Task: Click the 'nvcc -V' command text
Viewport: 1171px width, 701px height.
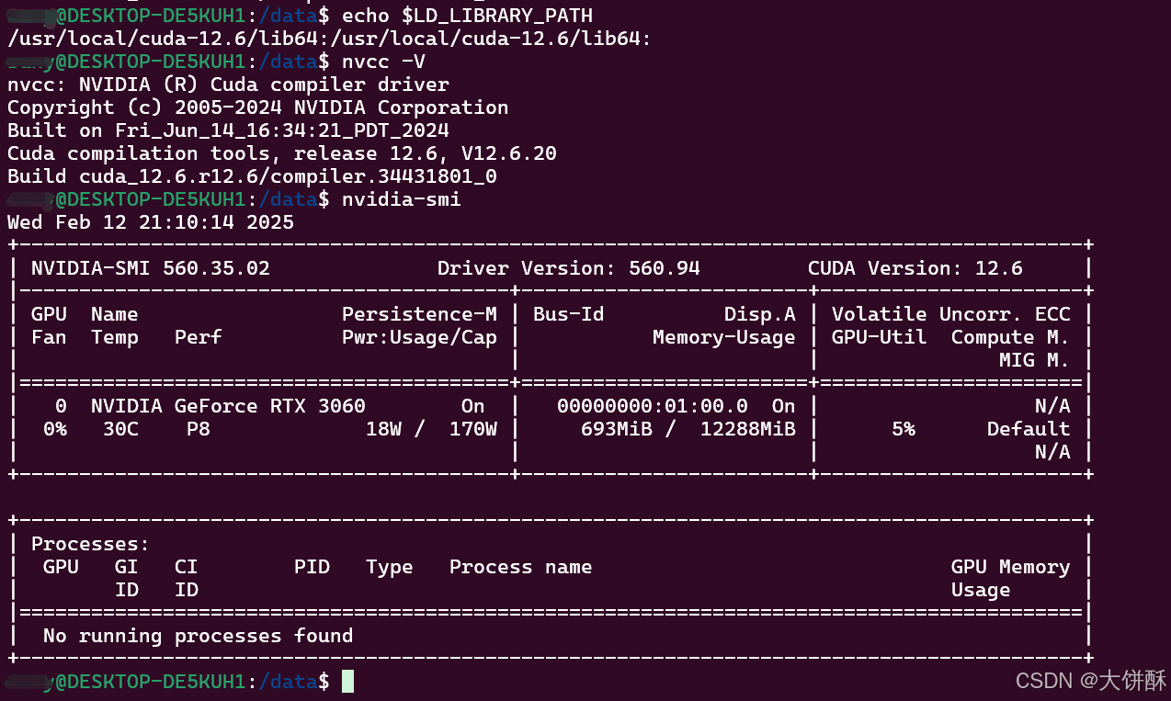Action: [383, 62]
